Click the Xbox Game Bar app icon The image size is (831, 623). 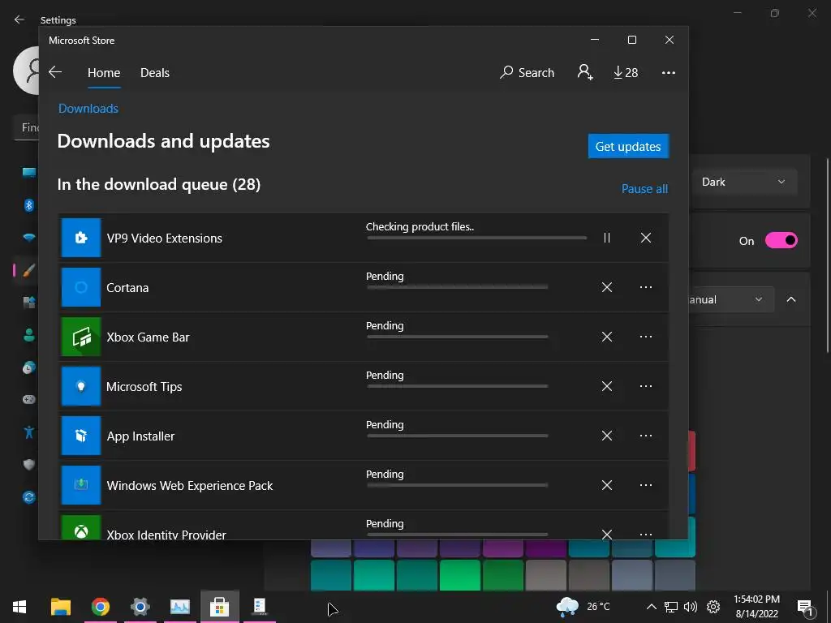[81, 337]
